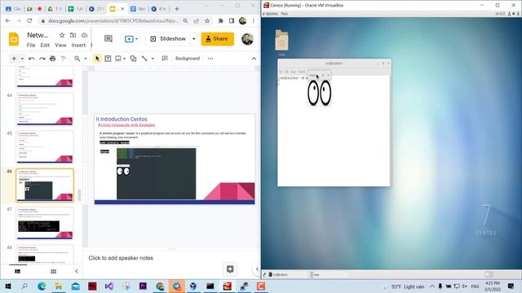Open the File menu
The width and height of the screenshot is (522, 293).
31,46
